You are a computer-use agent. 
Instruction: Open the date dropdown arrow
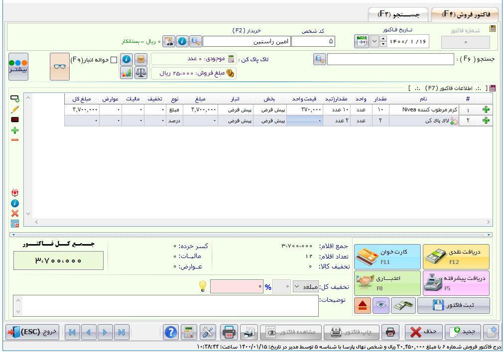[375, 41]
